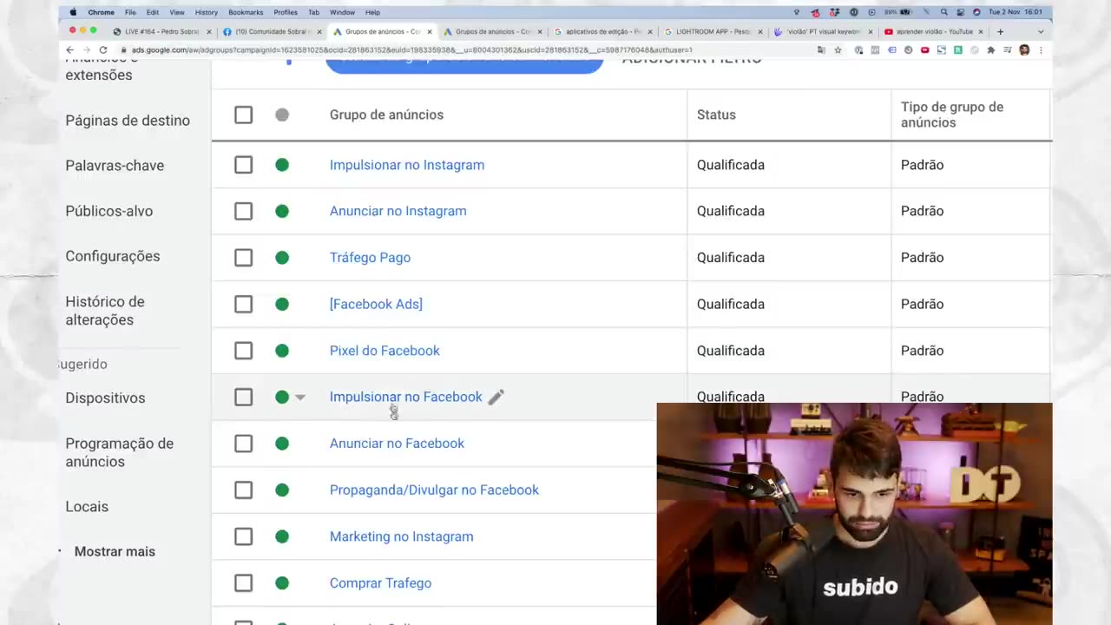Close the aprender violão YouTube tab

[981, 32]
